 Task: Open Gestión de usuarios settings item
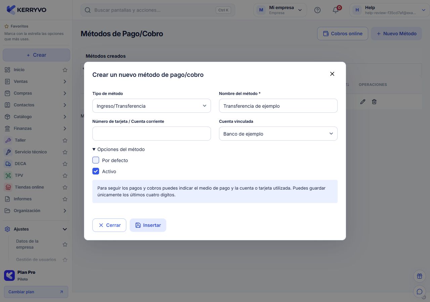pos(36,260)
